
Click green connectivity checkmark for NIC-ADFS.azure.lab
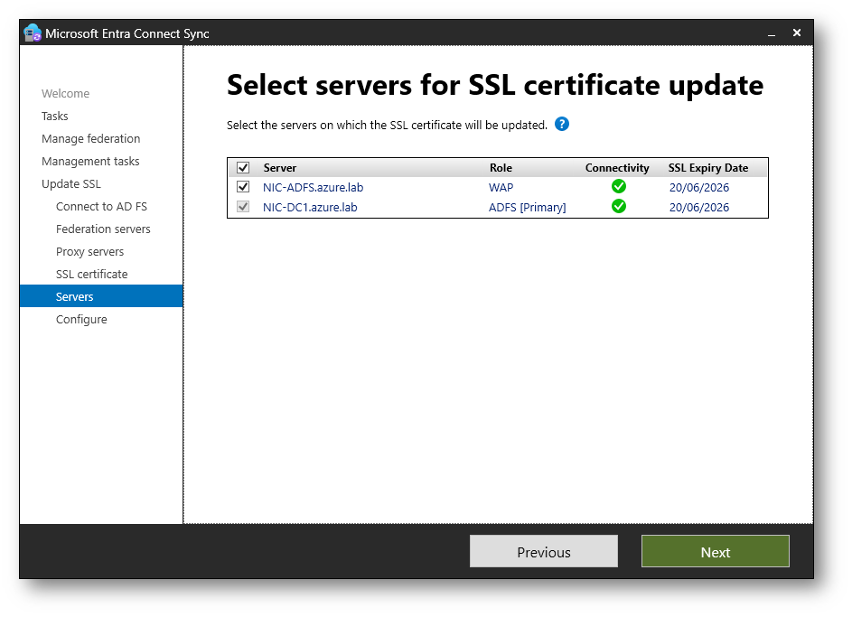coord(618,187)
